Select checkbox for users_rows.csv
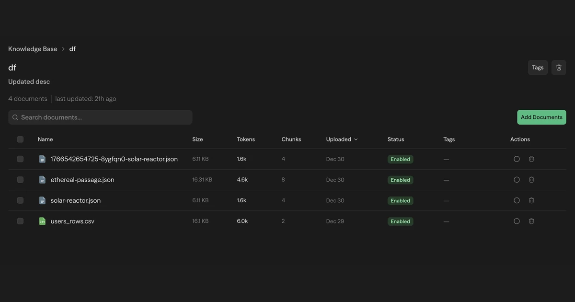Screen dimensions: 575x302 point(20,221)
